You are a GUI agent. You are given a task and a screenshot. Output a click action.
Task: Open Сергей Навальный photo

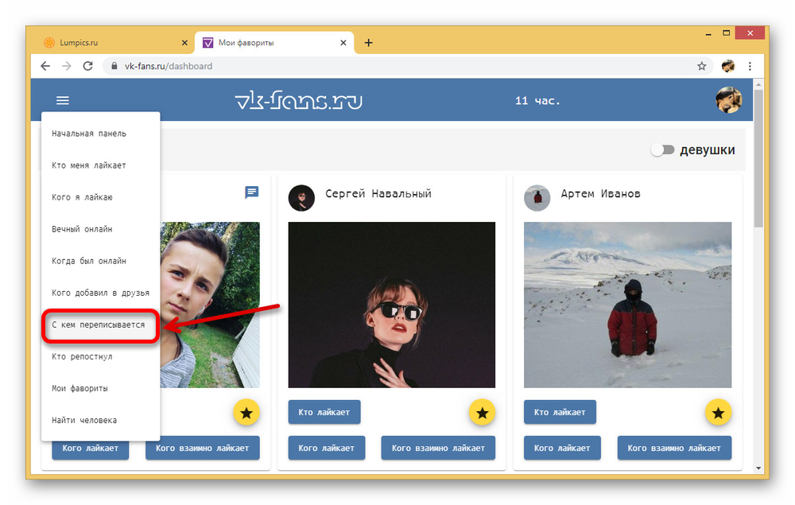(x=391, y=305)
